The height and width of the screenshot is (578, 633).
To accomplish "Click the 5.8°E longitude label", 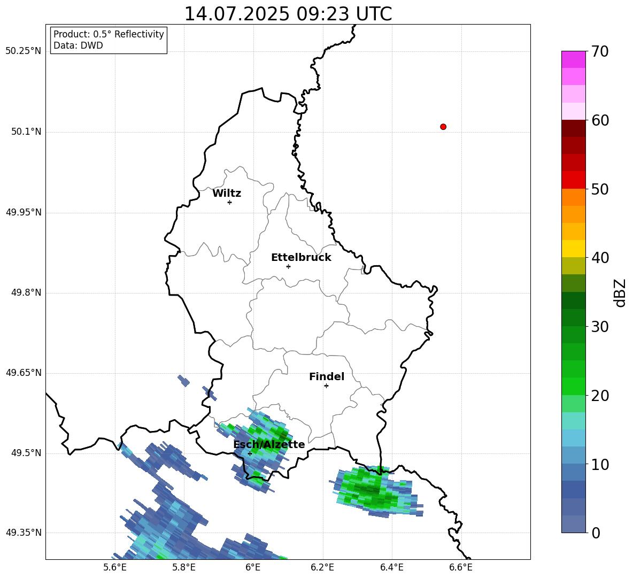I will coord(184,567).
